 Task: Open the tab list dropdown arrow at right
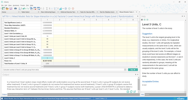[186, 12]
